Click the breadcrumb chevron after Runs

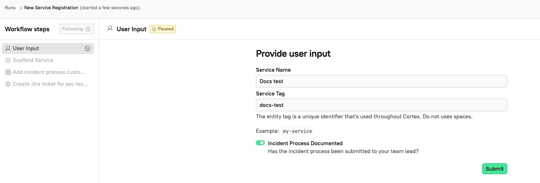[21, 8]
